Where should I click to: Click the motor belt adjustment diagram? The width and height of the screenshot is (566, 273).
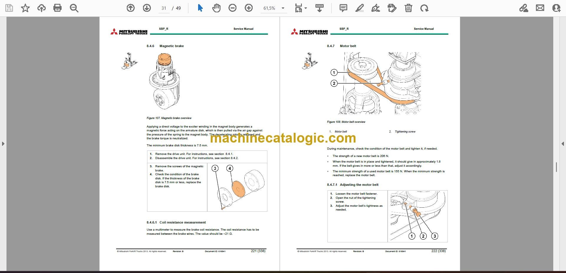coord(417,216)
